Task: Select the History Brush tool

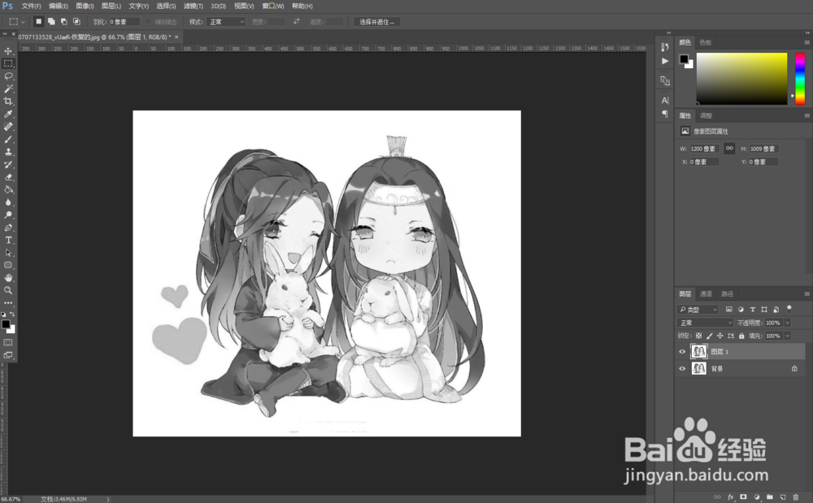Action: click(x=8, y=164)
